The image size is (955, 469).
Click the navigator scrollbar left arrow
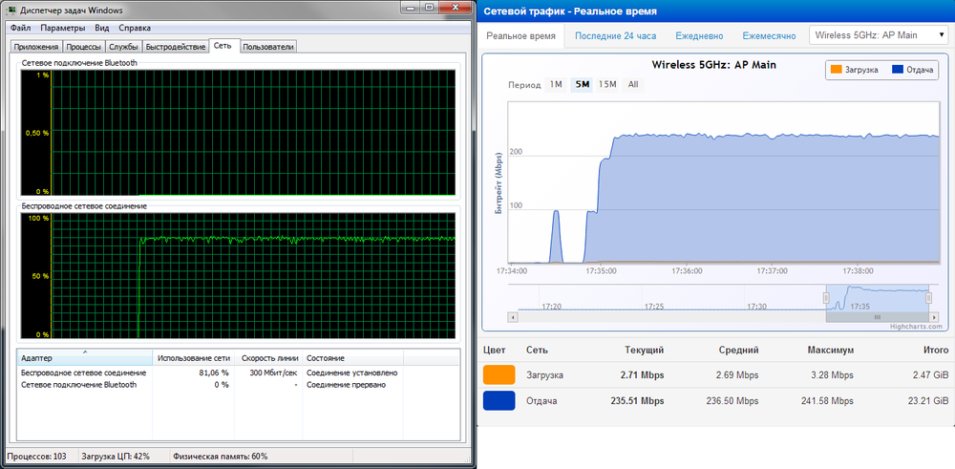coord(512,317)
